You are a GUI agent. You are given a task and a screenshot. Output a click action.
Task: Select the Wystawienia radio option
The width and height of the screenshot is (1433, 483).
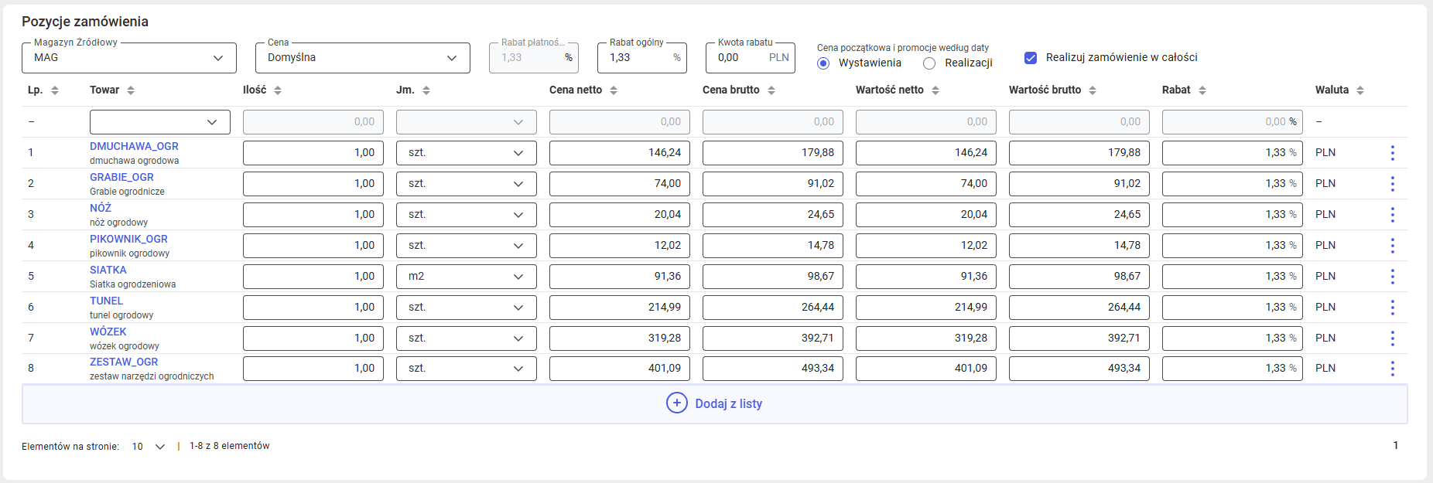(x=823, y=63)
